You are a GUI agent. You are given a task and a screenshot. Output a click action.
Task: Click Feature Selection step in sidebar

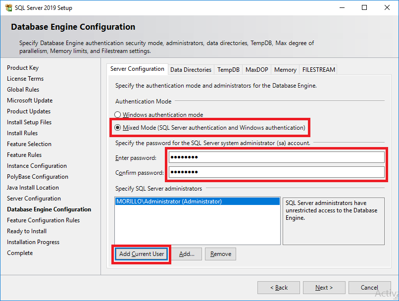point(29,144)
